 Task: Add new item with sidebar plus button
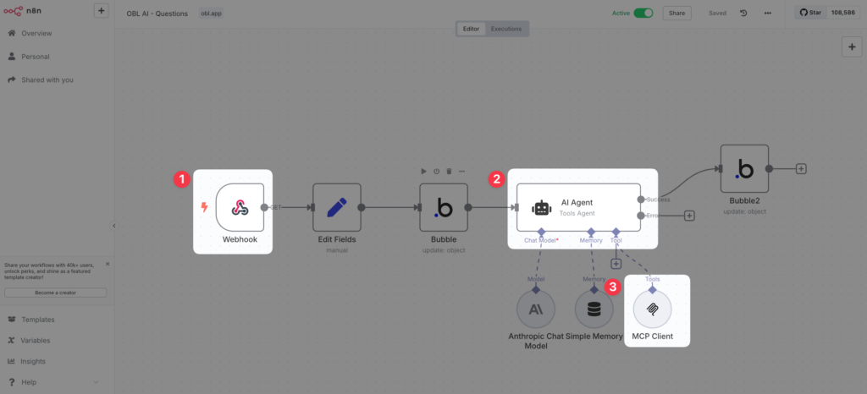(102, 10)
